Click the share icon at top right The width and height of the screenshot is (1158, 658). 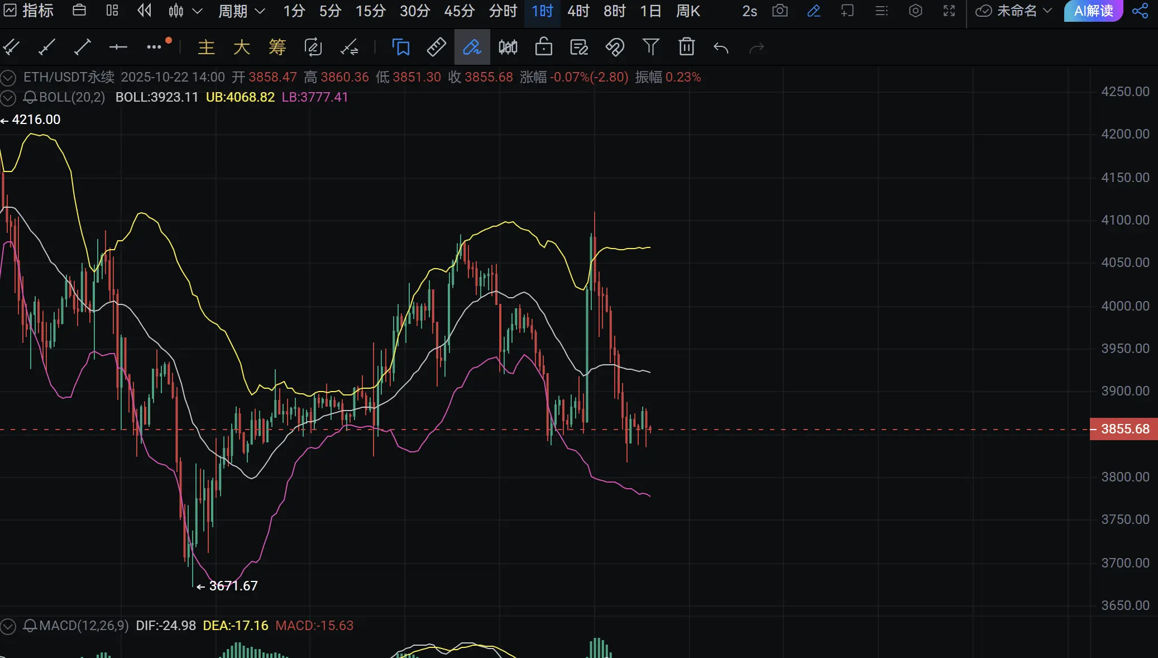coord(1140,11)
